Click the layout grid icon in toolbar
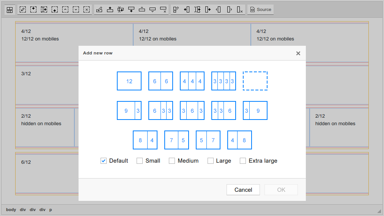 (10, 10)
